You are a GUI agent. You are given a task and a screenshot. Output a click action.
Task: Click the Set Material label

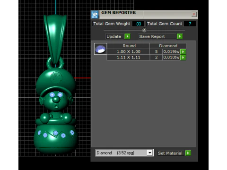pyautogui.click(x=170, y=153)
